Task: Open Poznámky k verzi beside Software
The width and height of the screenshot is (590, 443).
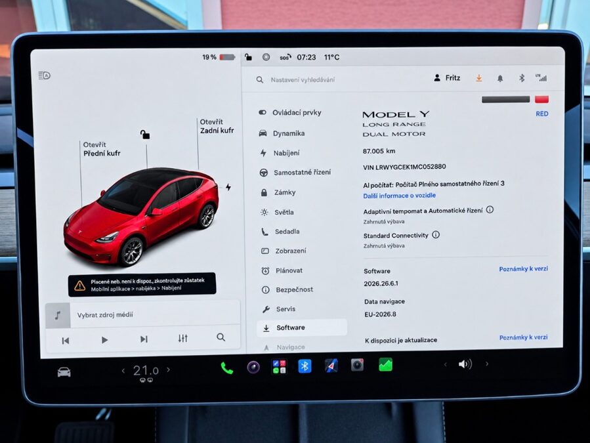Action: pyautogui.click(x=524, y=268)
